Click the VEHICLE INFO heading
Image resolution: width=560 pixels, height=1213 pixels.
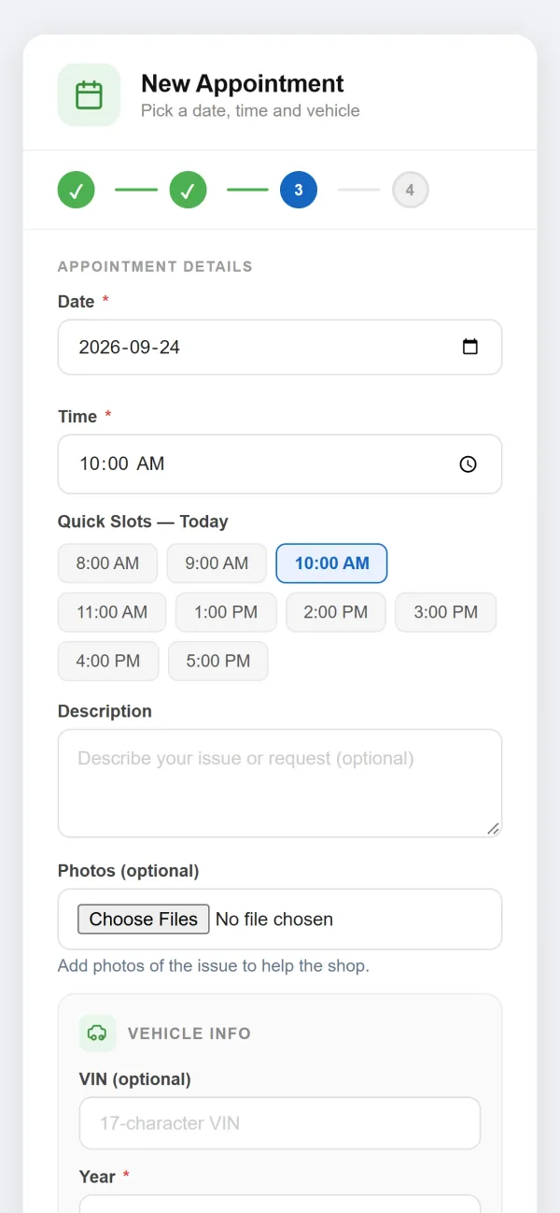pos(189,1034)
